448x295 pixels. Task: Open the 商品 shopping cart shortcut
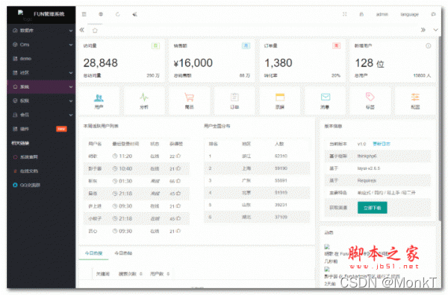pyautogui.click(x=189, y=98)
